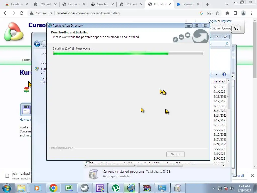Click the Google icon in address bar

pyautogui.click(x=201, y=13)
